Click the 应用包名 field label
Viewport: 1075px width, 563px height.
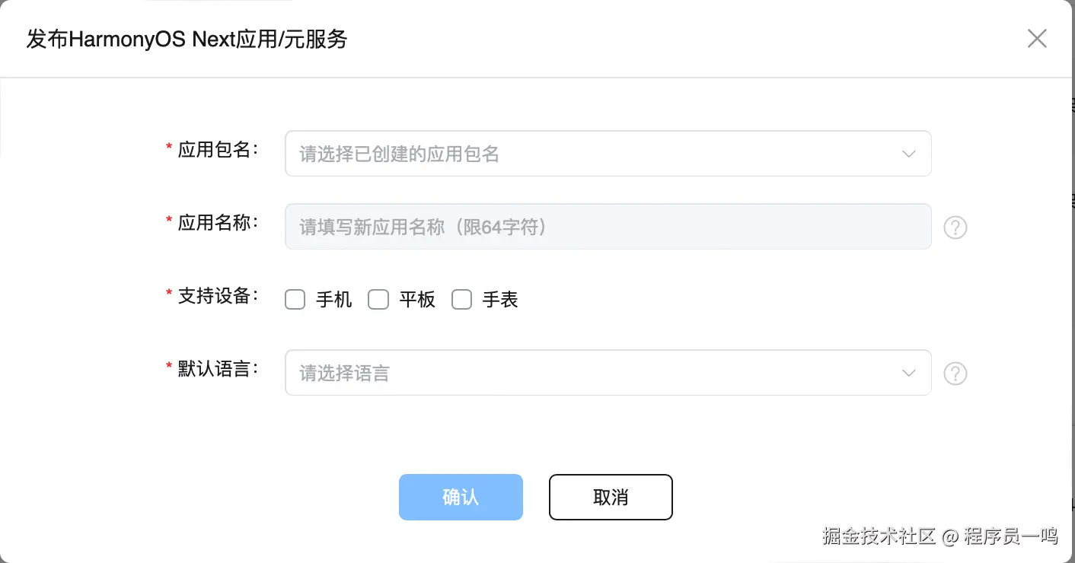pyautogui.click(x=215, y=150)
